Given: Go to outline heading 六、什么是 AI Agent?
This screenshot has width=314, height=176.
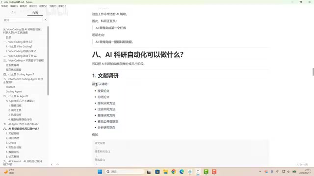Looking at the screenshot, I should [x=16, y=96].
